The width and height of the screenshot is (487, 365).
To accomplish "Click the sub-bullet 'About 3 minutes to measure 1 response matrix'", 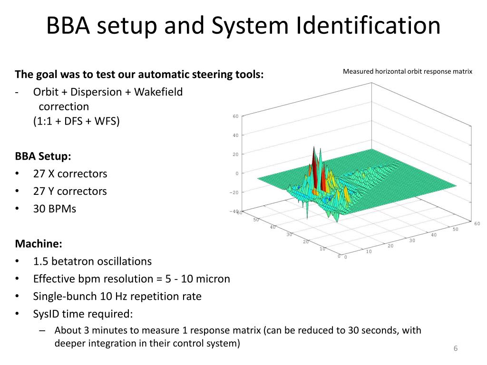I will (x=157, y=330).
